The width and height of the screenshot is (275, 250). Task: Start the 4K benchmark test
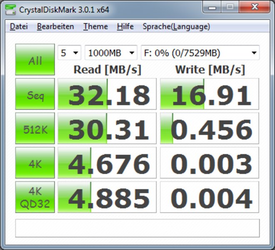pyautogui.click(x=35, y=162)
